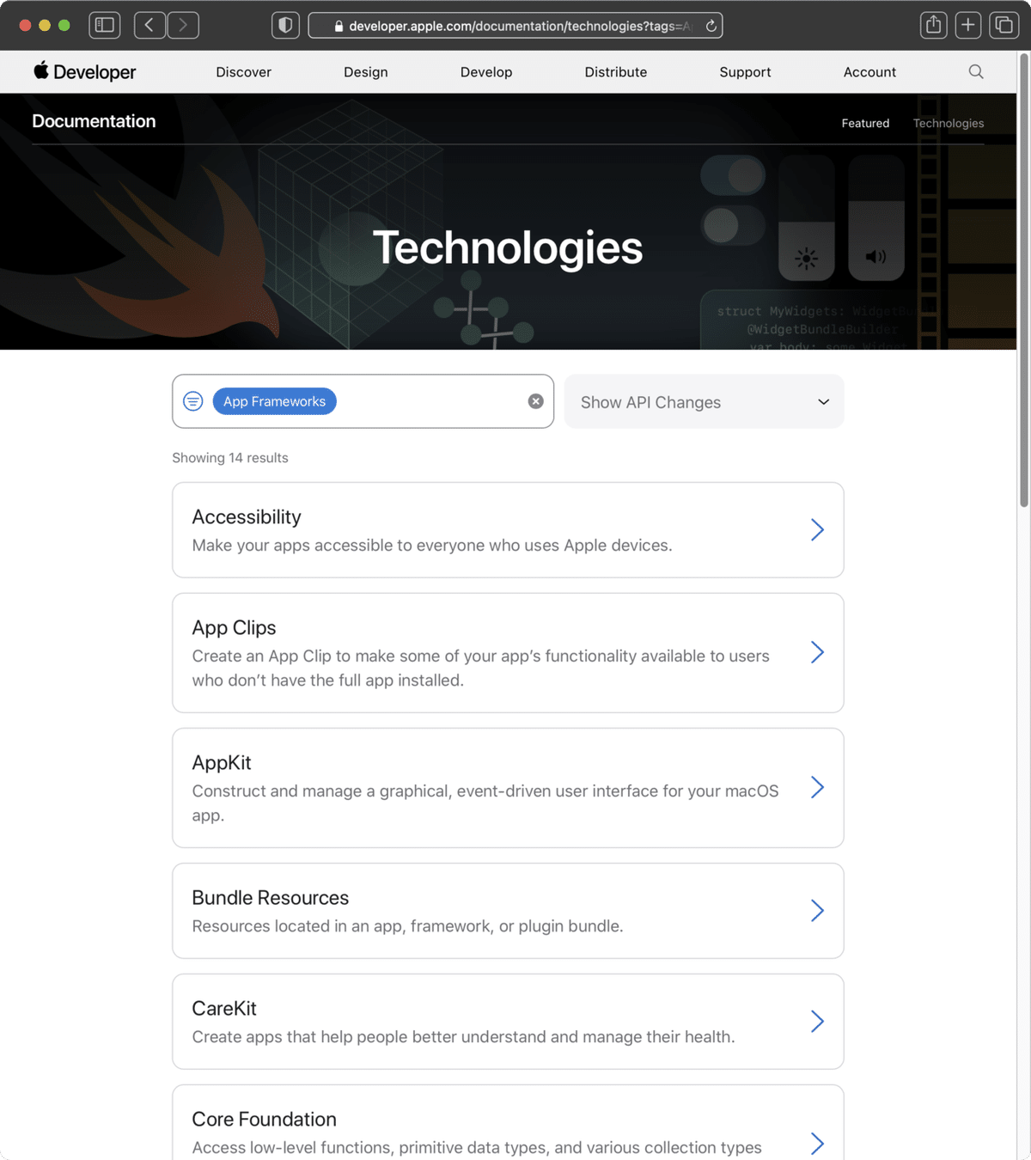Open the privacy report shield icon

click(285, 25)
